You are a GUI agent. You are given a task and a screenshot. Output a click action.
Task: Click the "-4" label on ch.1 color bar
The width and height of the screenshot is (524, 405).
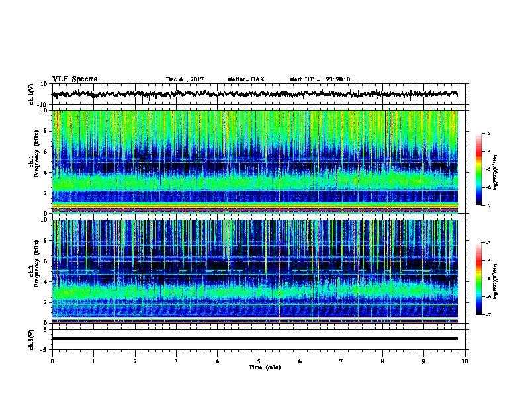coord(488,152)
